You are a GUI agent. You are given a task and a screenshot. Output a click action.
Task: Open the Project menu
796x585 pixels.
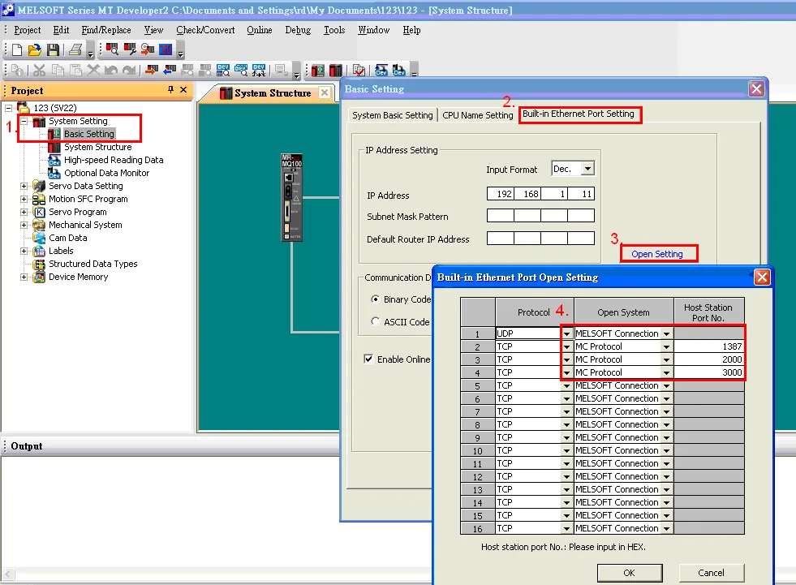coord(27,30)
